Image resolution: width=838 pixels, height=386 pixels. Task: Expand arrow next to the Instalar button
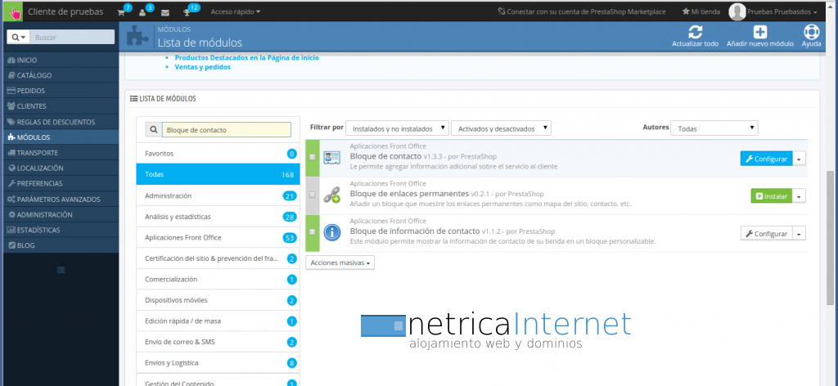[x=799, y=196]
